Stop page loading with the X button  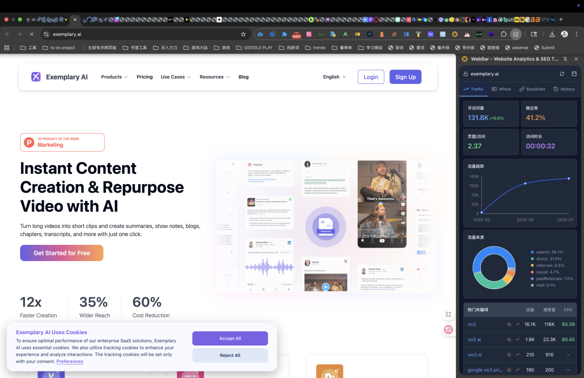tap(32, 34)
